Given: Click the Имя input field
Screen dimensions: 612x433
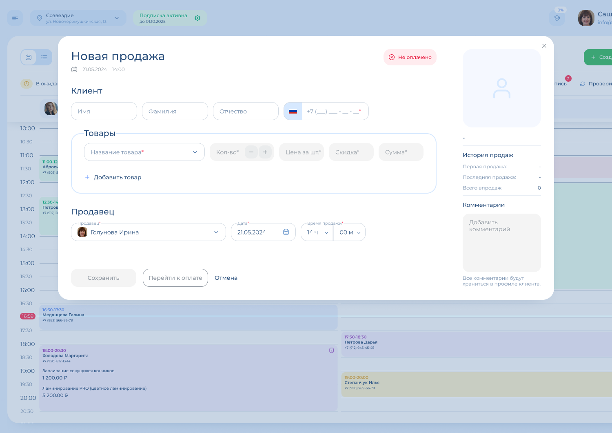Looking at the screenshot, I should click(104, 111).
